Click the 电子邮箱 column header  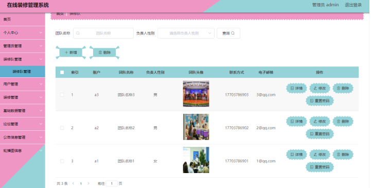click(x=266, y=73)
